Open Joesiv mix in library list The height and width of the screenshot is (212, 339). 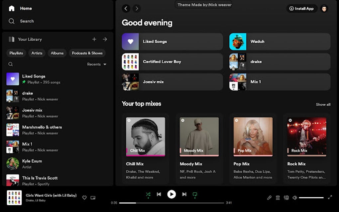point(58,113)
